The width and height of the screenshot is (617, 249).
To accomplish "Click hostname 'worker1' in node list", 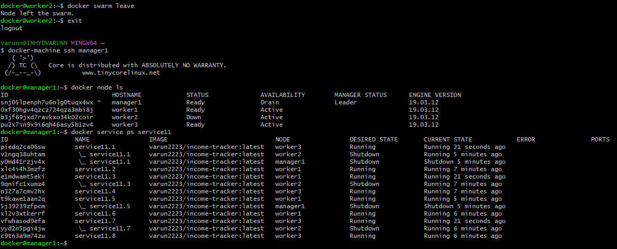I will point(125,110).
